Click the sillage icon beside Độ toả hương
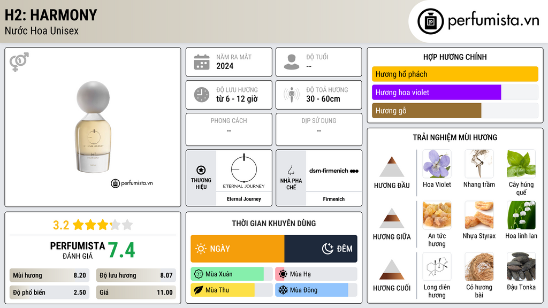The width and height of the screenshot is (548, 308). click(292, 95)
